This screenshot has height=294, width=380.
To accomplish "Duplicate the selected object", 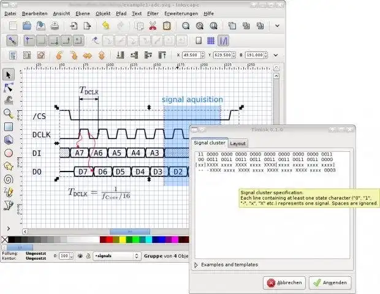I will coord(232,26).
